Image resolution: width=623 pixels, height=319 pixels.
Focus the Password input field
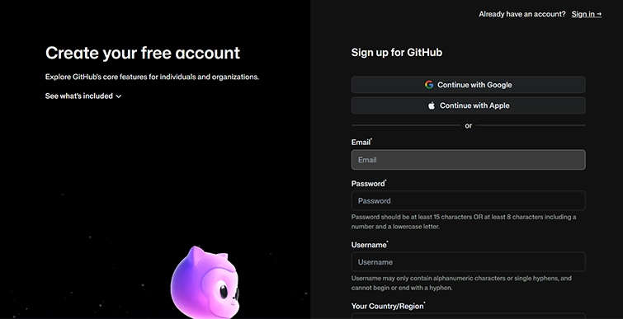point(468,200)
